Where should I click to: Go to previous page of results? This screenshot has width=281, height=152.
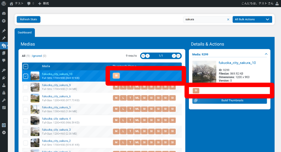tap(148, 56)
